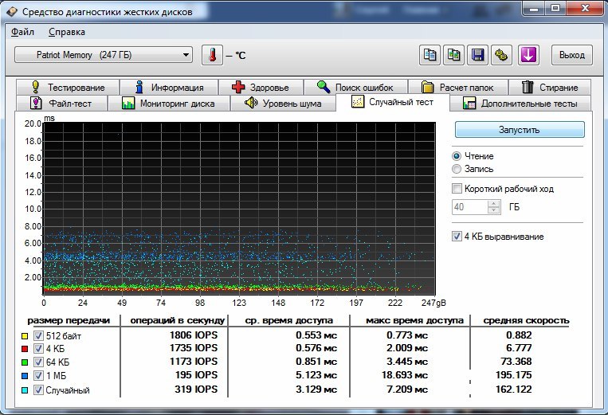Select the Запись radio button
This screenshot has height=415, width=608.
[x=457, y=169]
